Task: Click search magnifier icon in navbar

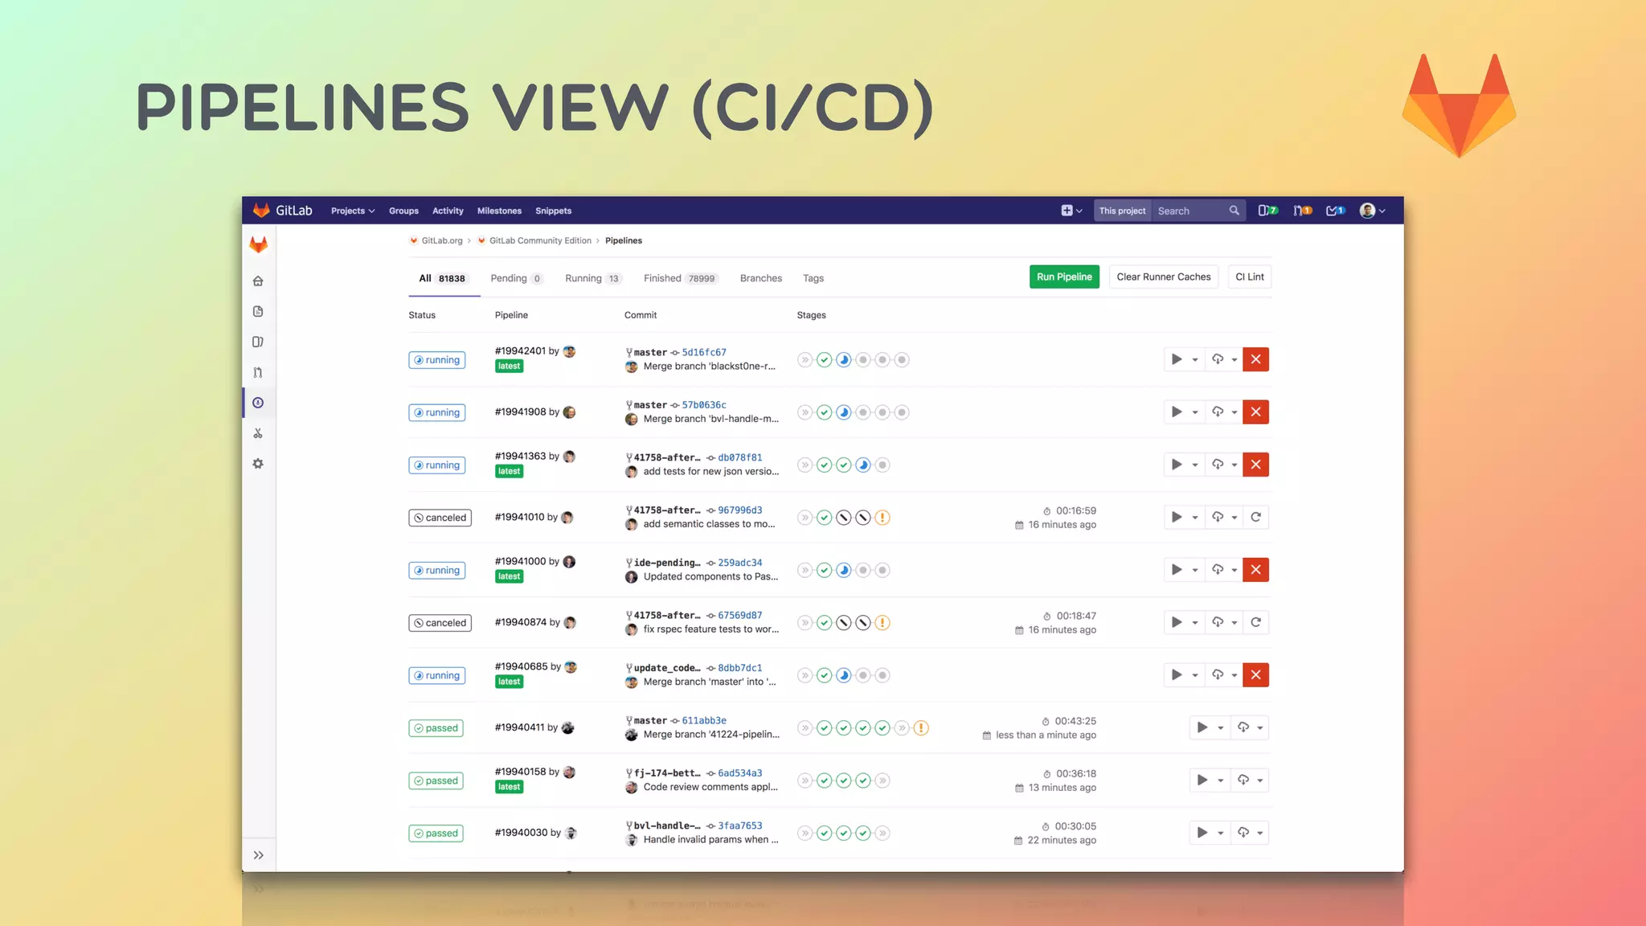Action: pyautogui.click(x=1234, y=211)
